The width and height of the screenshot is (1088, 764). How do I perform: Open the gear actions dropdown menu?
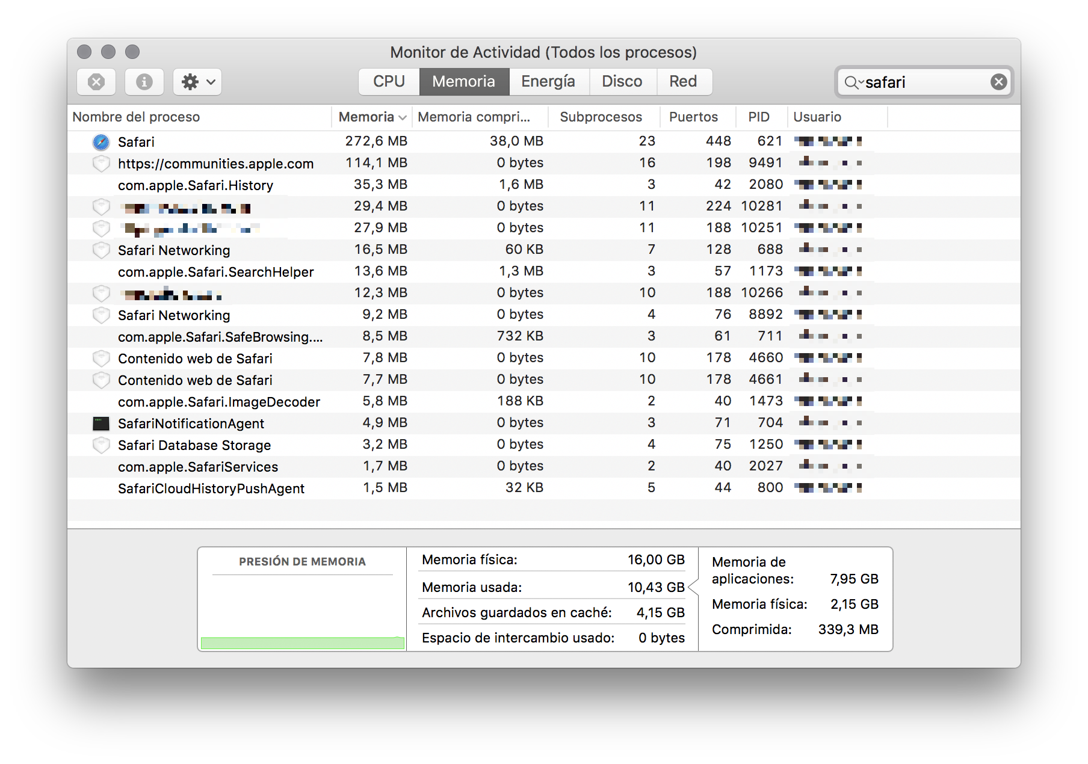pos(197,82)
